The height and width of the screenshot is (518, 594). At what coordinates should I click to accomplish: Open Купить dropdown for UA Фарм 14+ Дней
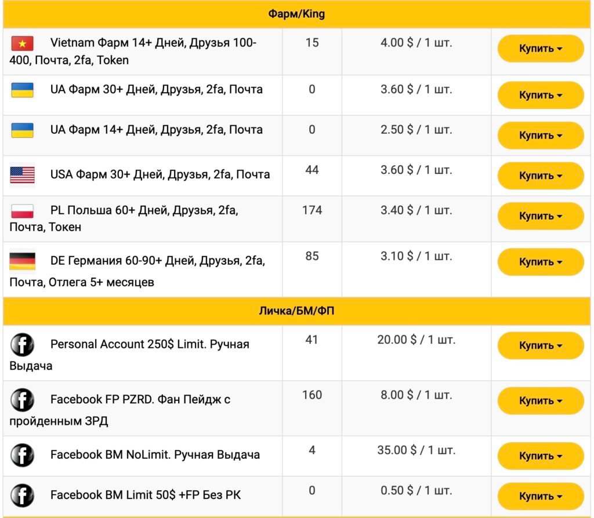click(x=540, y=136)
